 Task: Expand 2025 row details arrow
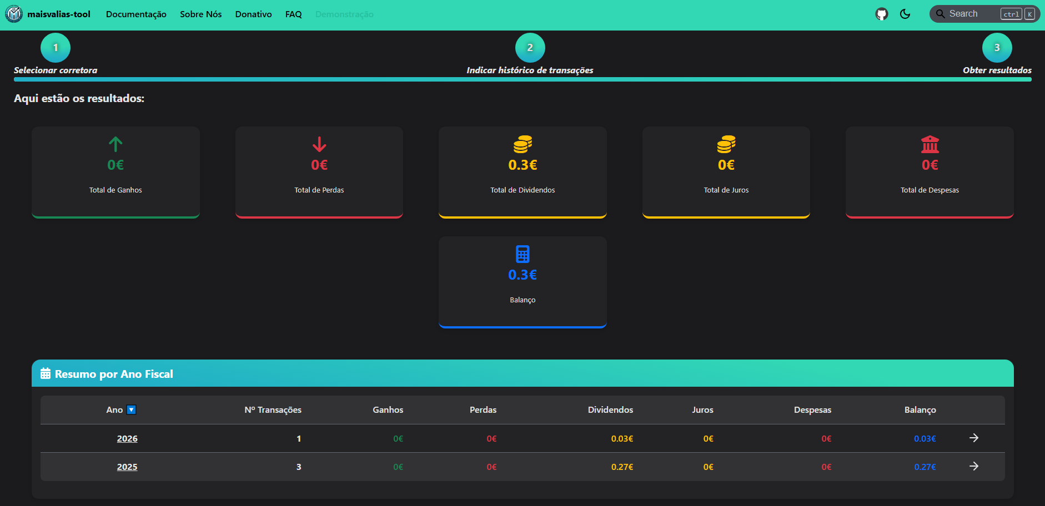coord(973,467)
